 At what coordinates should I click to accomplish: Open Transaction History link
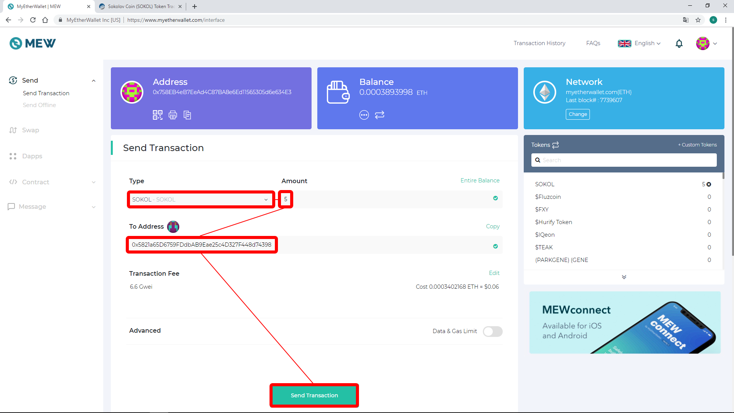[x=539, y=43]
